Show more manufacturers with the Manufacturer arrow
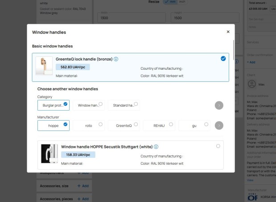This screenshot has height=202, width=276. click(x=219, y=126)
